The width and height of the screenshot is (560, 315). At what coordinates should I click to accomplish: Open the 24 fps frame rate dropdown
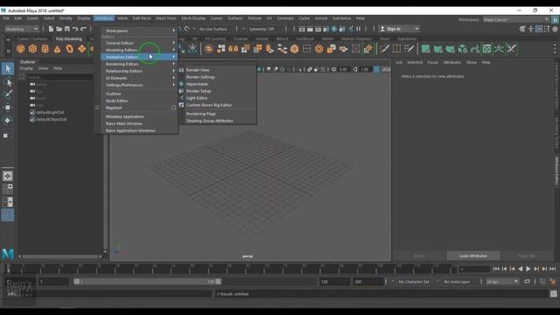click(501, 282)
